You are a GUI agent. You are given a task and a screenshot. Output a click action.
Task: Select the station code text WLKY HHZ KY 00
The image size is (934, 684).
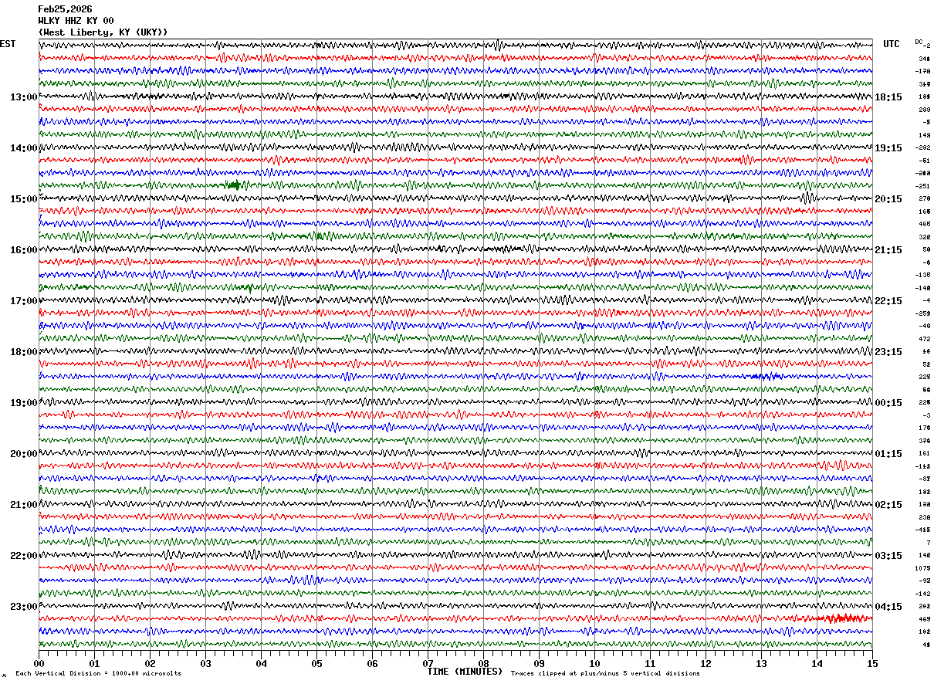(76, 21)
